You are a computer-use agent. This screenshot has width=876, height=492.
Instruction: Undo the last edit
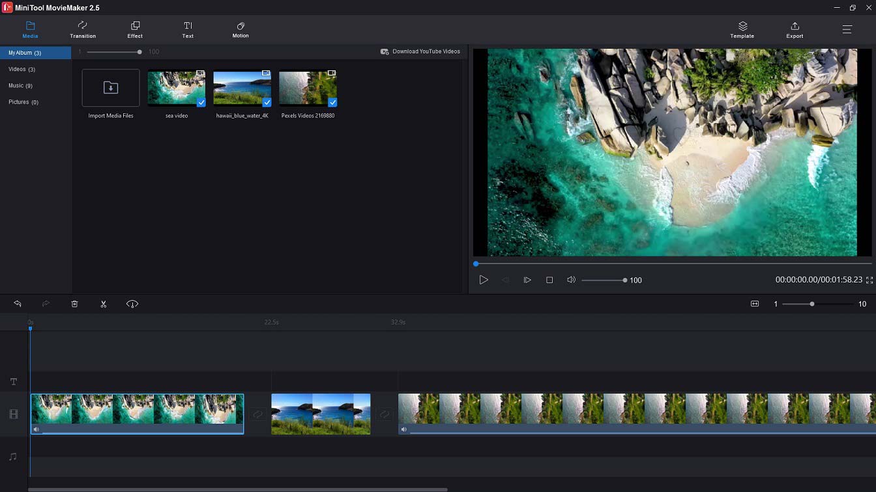coord(17,304)
